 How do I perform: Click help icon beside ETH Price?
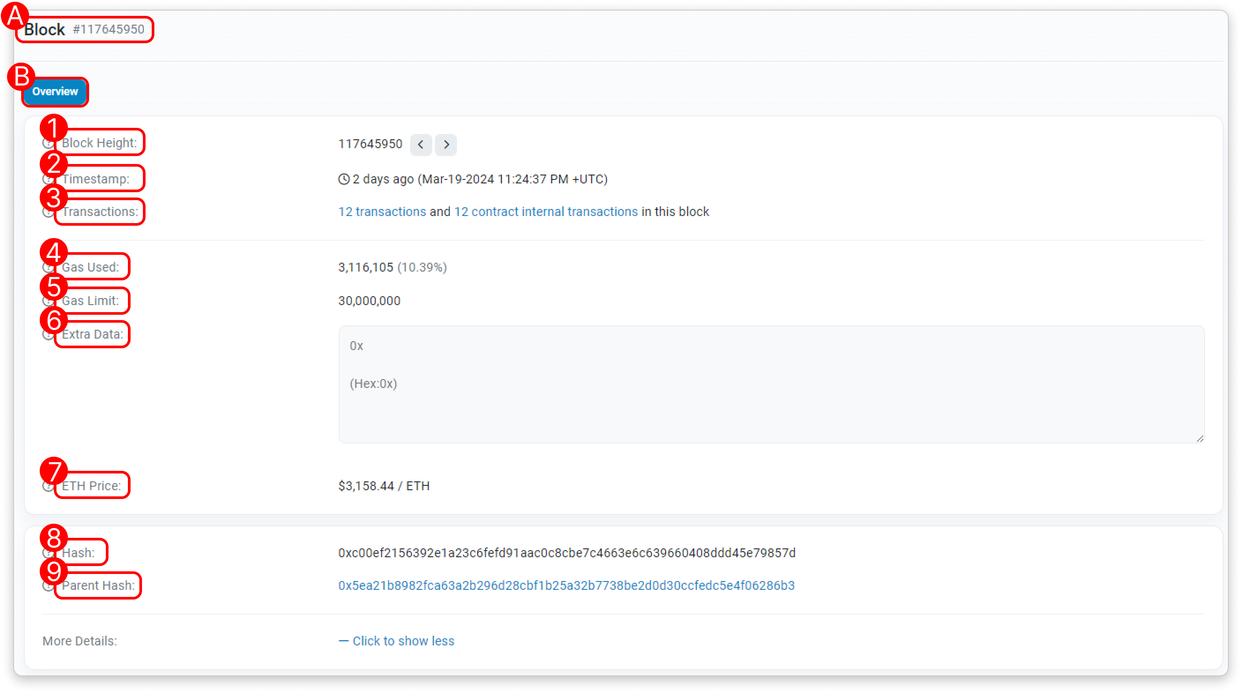(48, 486)
